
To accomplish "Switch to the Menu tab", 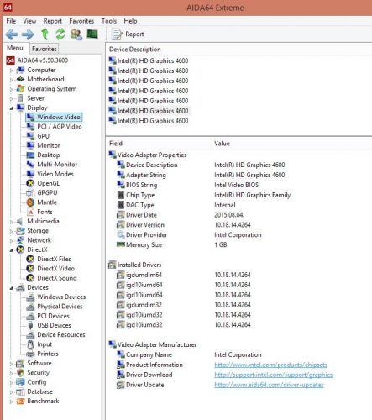I will tap(15, 48).
